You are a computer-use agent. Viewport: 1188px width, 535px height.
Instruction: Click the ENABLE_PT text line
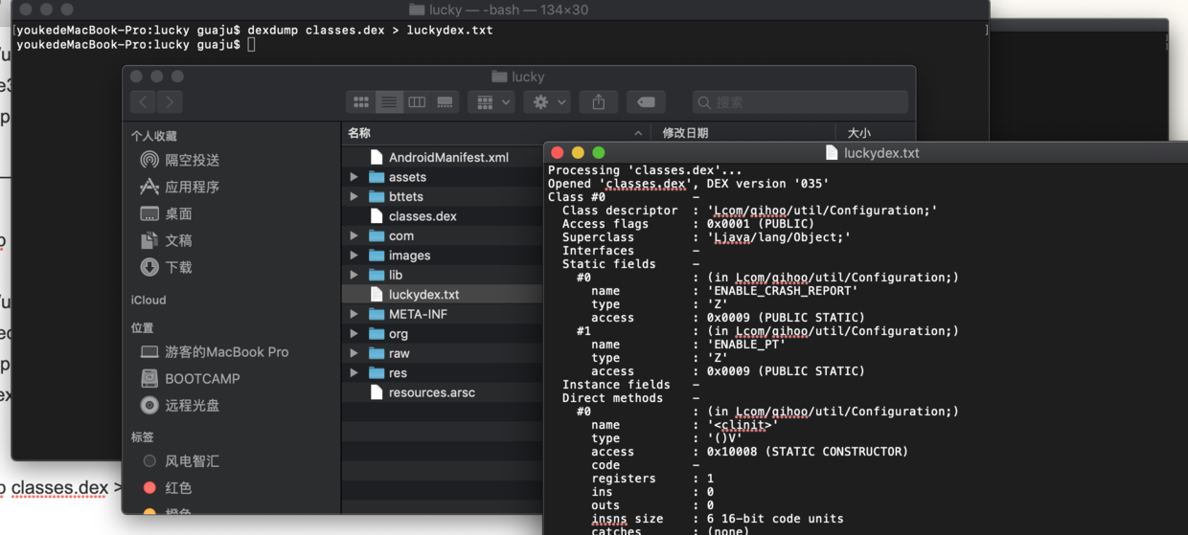[x=746, y=345]
